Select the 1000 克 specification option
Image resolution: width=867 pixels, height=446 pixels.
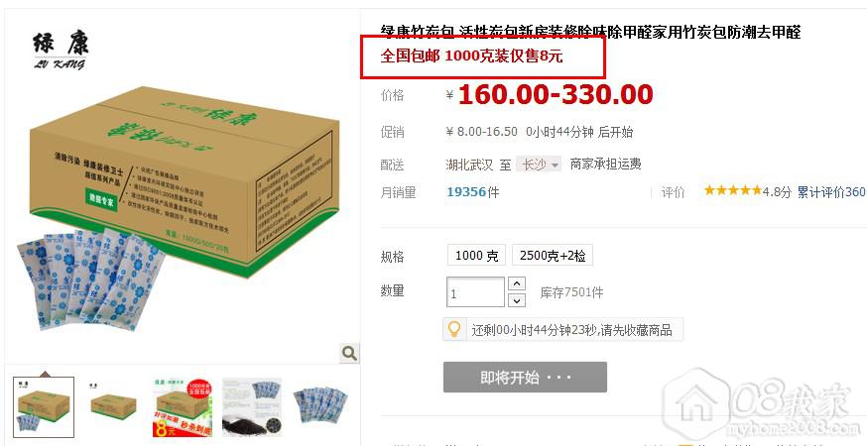tap(476, 256)
